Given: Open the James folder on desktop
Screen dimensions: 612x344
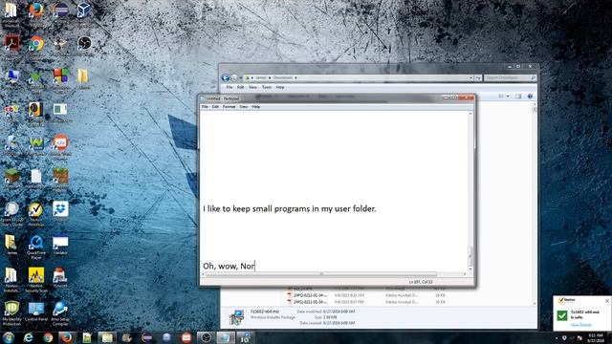Looking at the screenshot, I should [11, 243].
